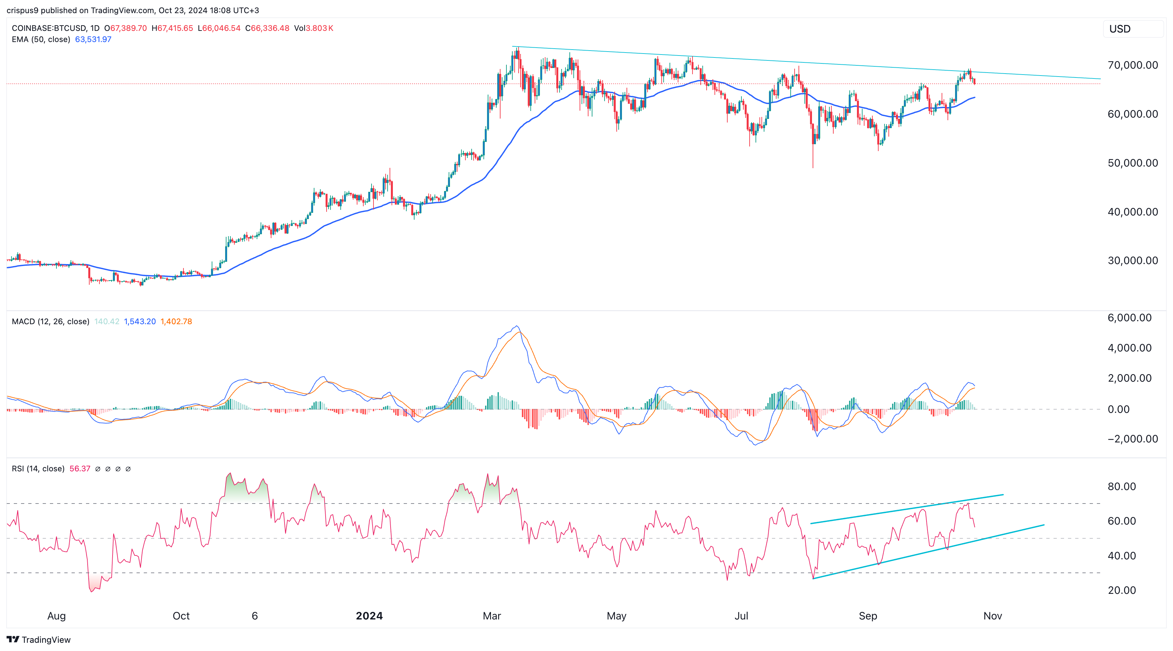This screenshot has height=651, width=1173.
Task: Click the published by crispus9 header text
Action: click(133, 11)
